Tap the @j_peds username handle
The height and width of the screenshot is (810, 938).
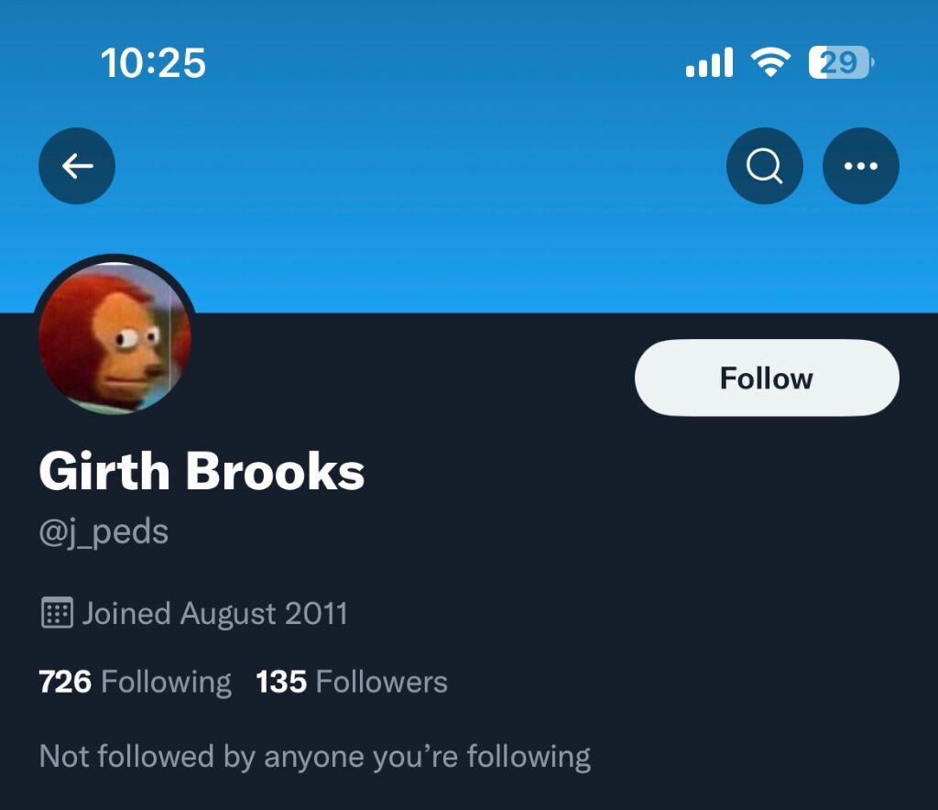(x=104, y=532)
